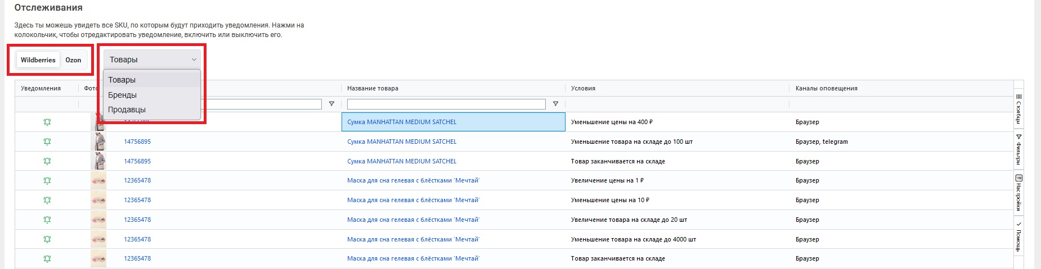The height and width of the screenshot is (269, 1041).
Task: Switch to the Ozon marketplace tab
Action: tap(73, 60)
